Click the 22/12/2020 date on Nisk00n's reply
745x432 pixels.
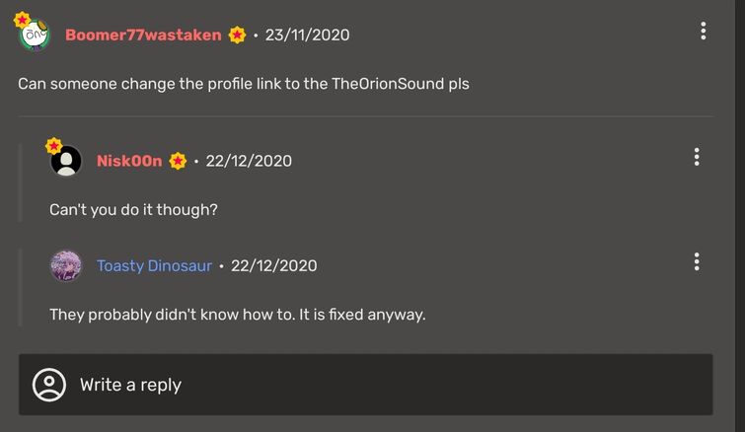click(249, 161)
